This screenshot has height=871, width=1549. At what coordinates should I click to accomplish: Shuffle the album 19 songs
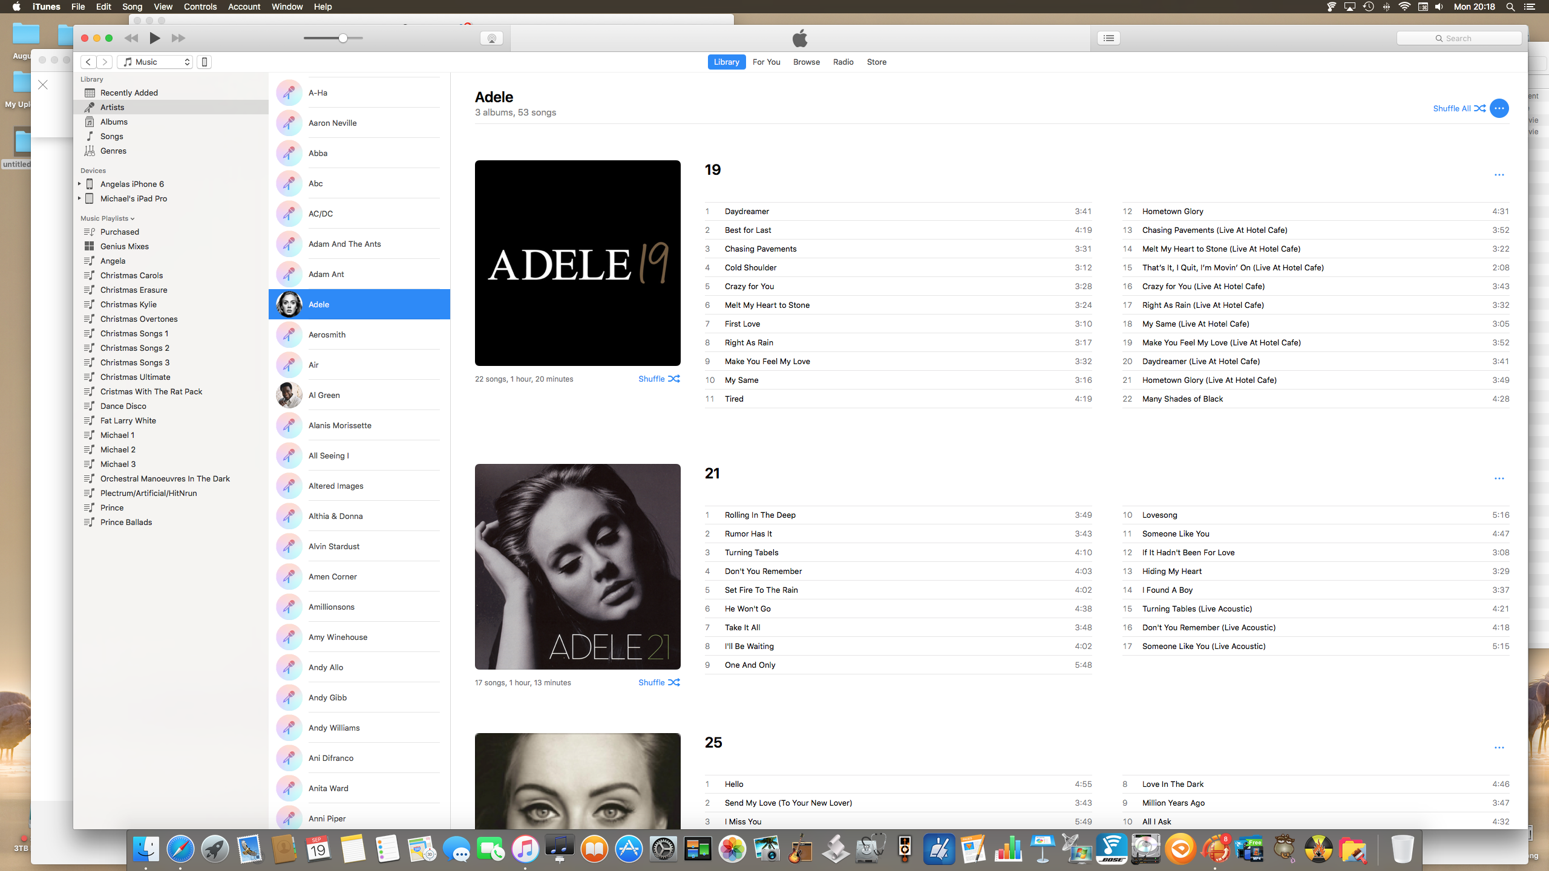659,379
